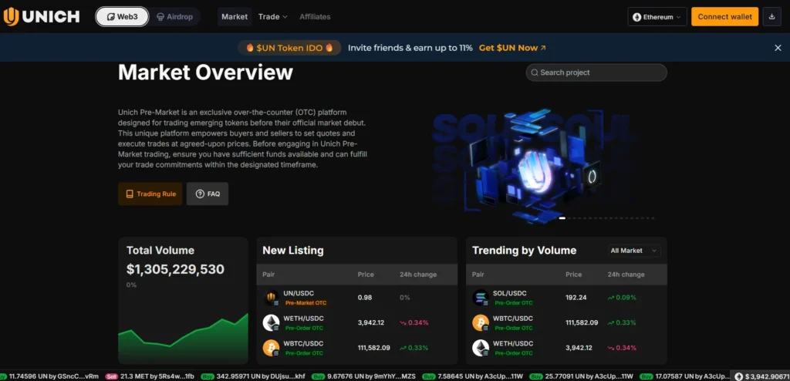Click the download icon in the header
This screenshot has height=381, width=790.
771,16
